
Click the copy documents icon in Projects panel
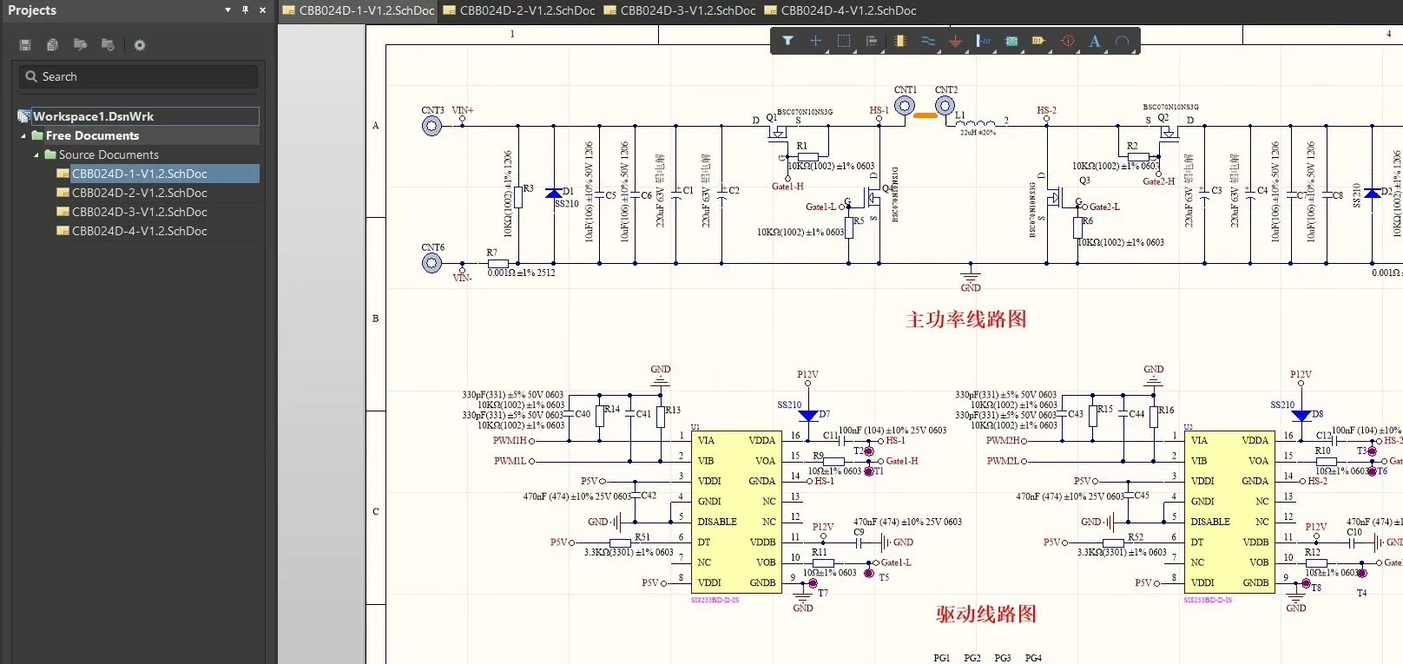(52, 45)
